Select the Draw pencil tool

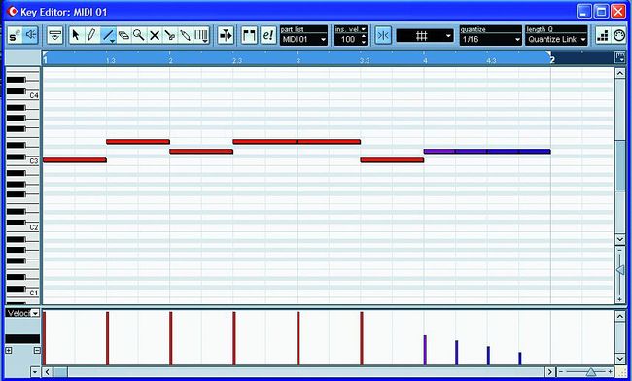click(91, 35)
